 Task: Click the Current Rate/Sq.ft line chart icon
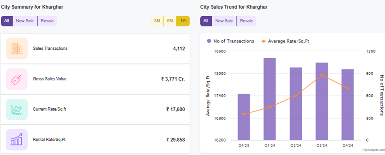(x=17, y=109)
